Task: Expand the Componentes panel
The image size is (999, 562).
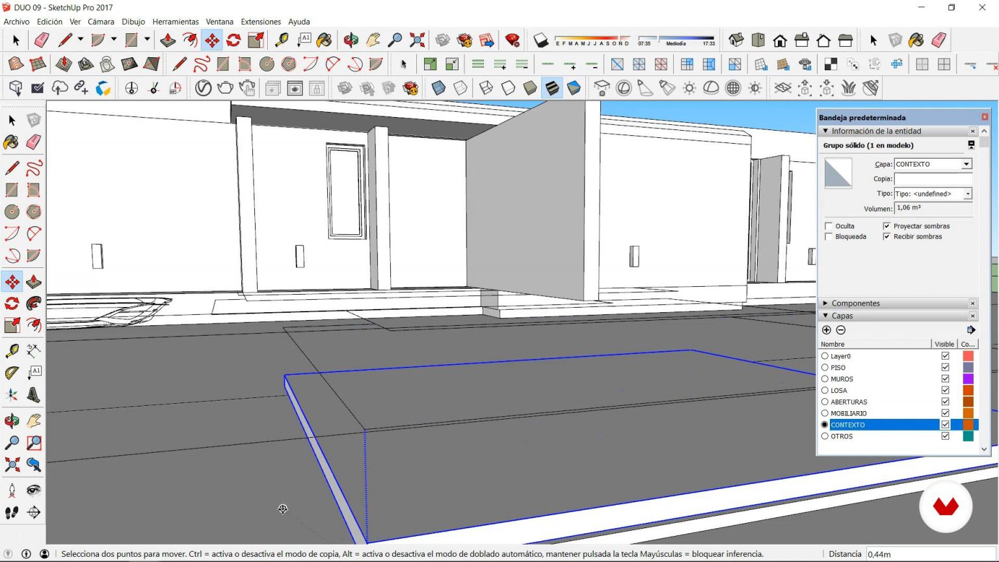Action: point(825,303)
